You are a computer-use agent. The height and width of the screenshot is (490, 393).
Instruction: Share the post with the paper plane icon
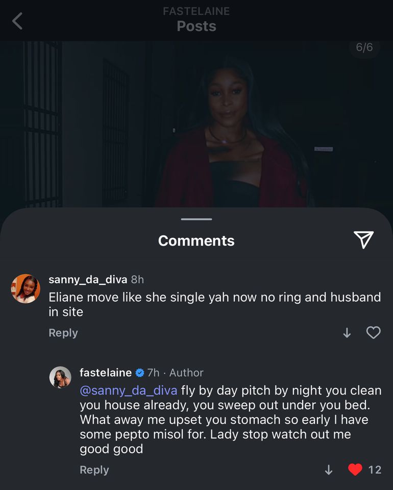point(363,239)
